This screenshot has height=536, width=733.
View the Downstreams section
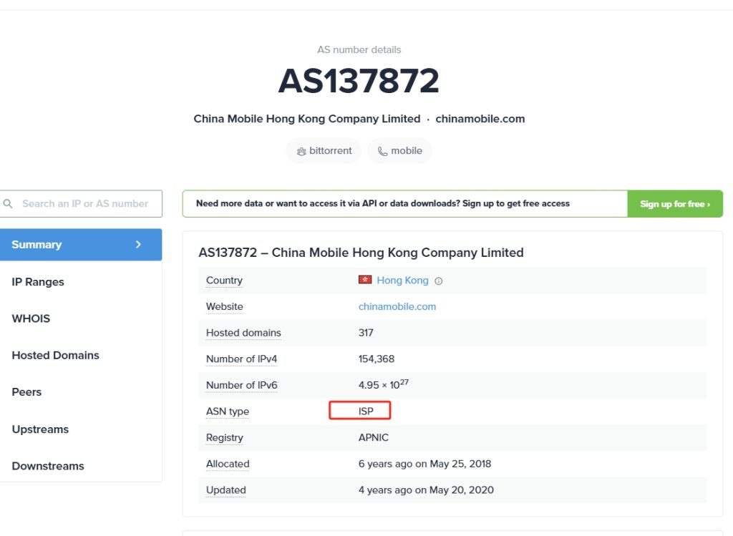[48, 466]
